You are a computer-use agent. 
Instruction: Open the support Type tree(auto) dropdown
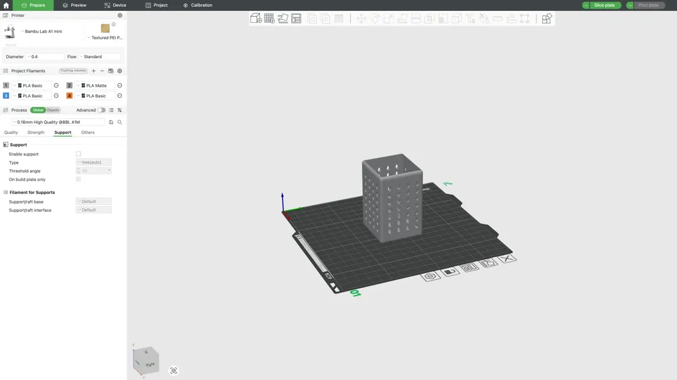pos(93,162)
